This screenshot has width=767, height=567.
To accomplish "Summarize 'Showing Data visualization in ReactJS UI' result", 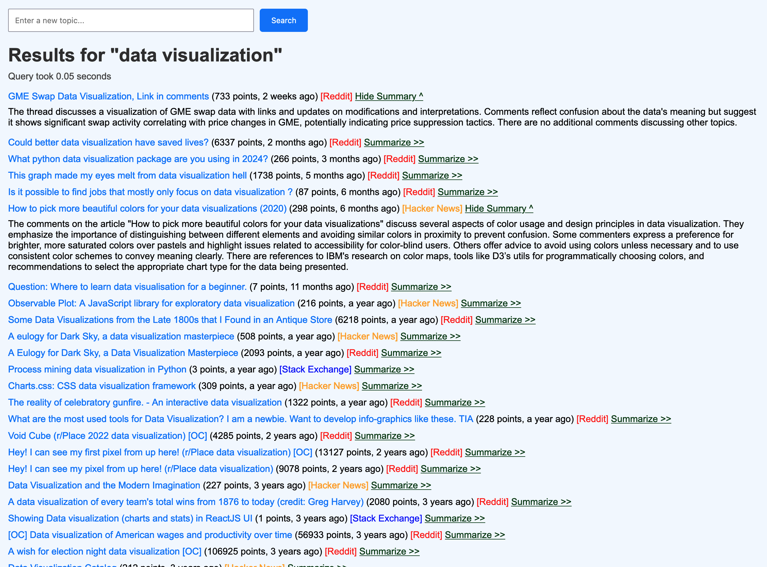I will tap(454, 518).
